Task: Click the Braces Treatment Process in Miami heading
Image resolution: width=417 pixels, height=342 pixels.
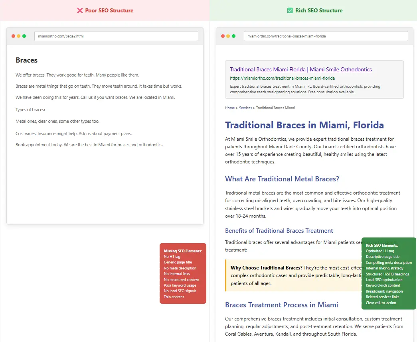Action: (x=281, y=305)
